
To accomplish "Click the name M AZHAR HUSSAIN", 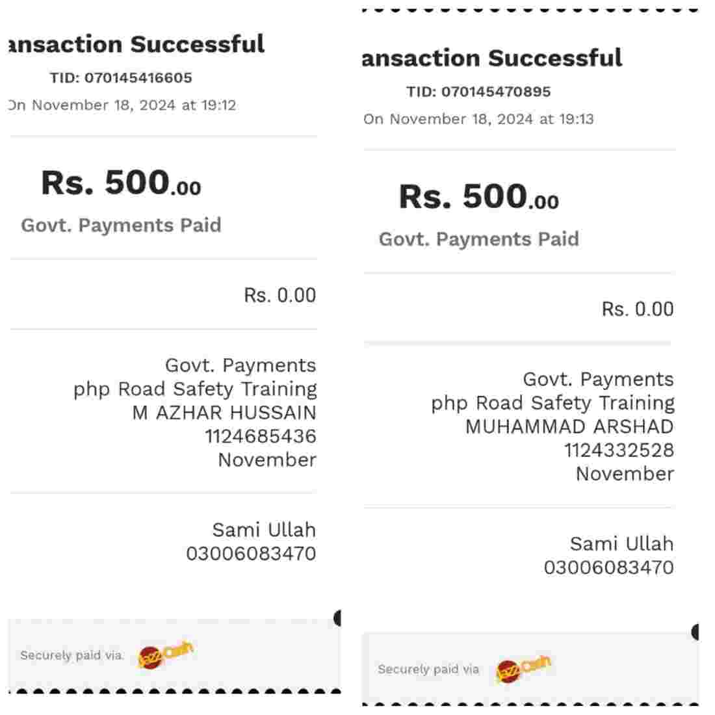I will [224, 413].
